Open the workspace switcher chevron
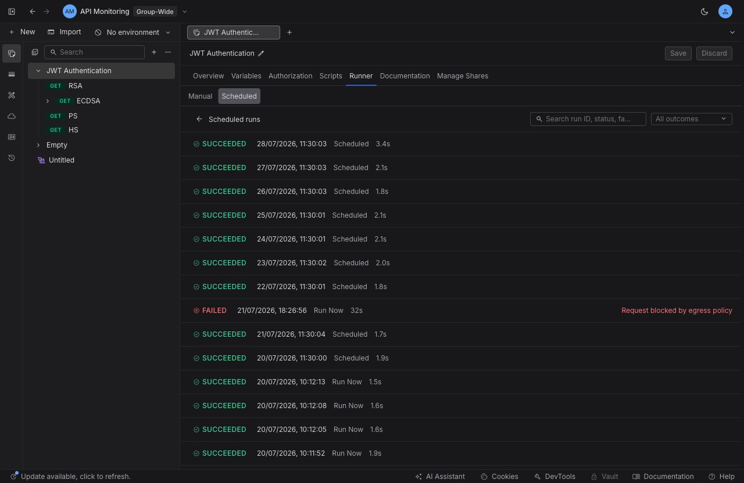744x483 pixels. [185, 12]
